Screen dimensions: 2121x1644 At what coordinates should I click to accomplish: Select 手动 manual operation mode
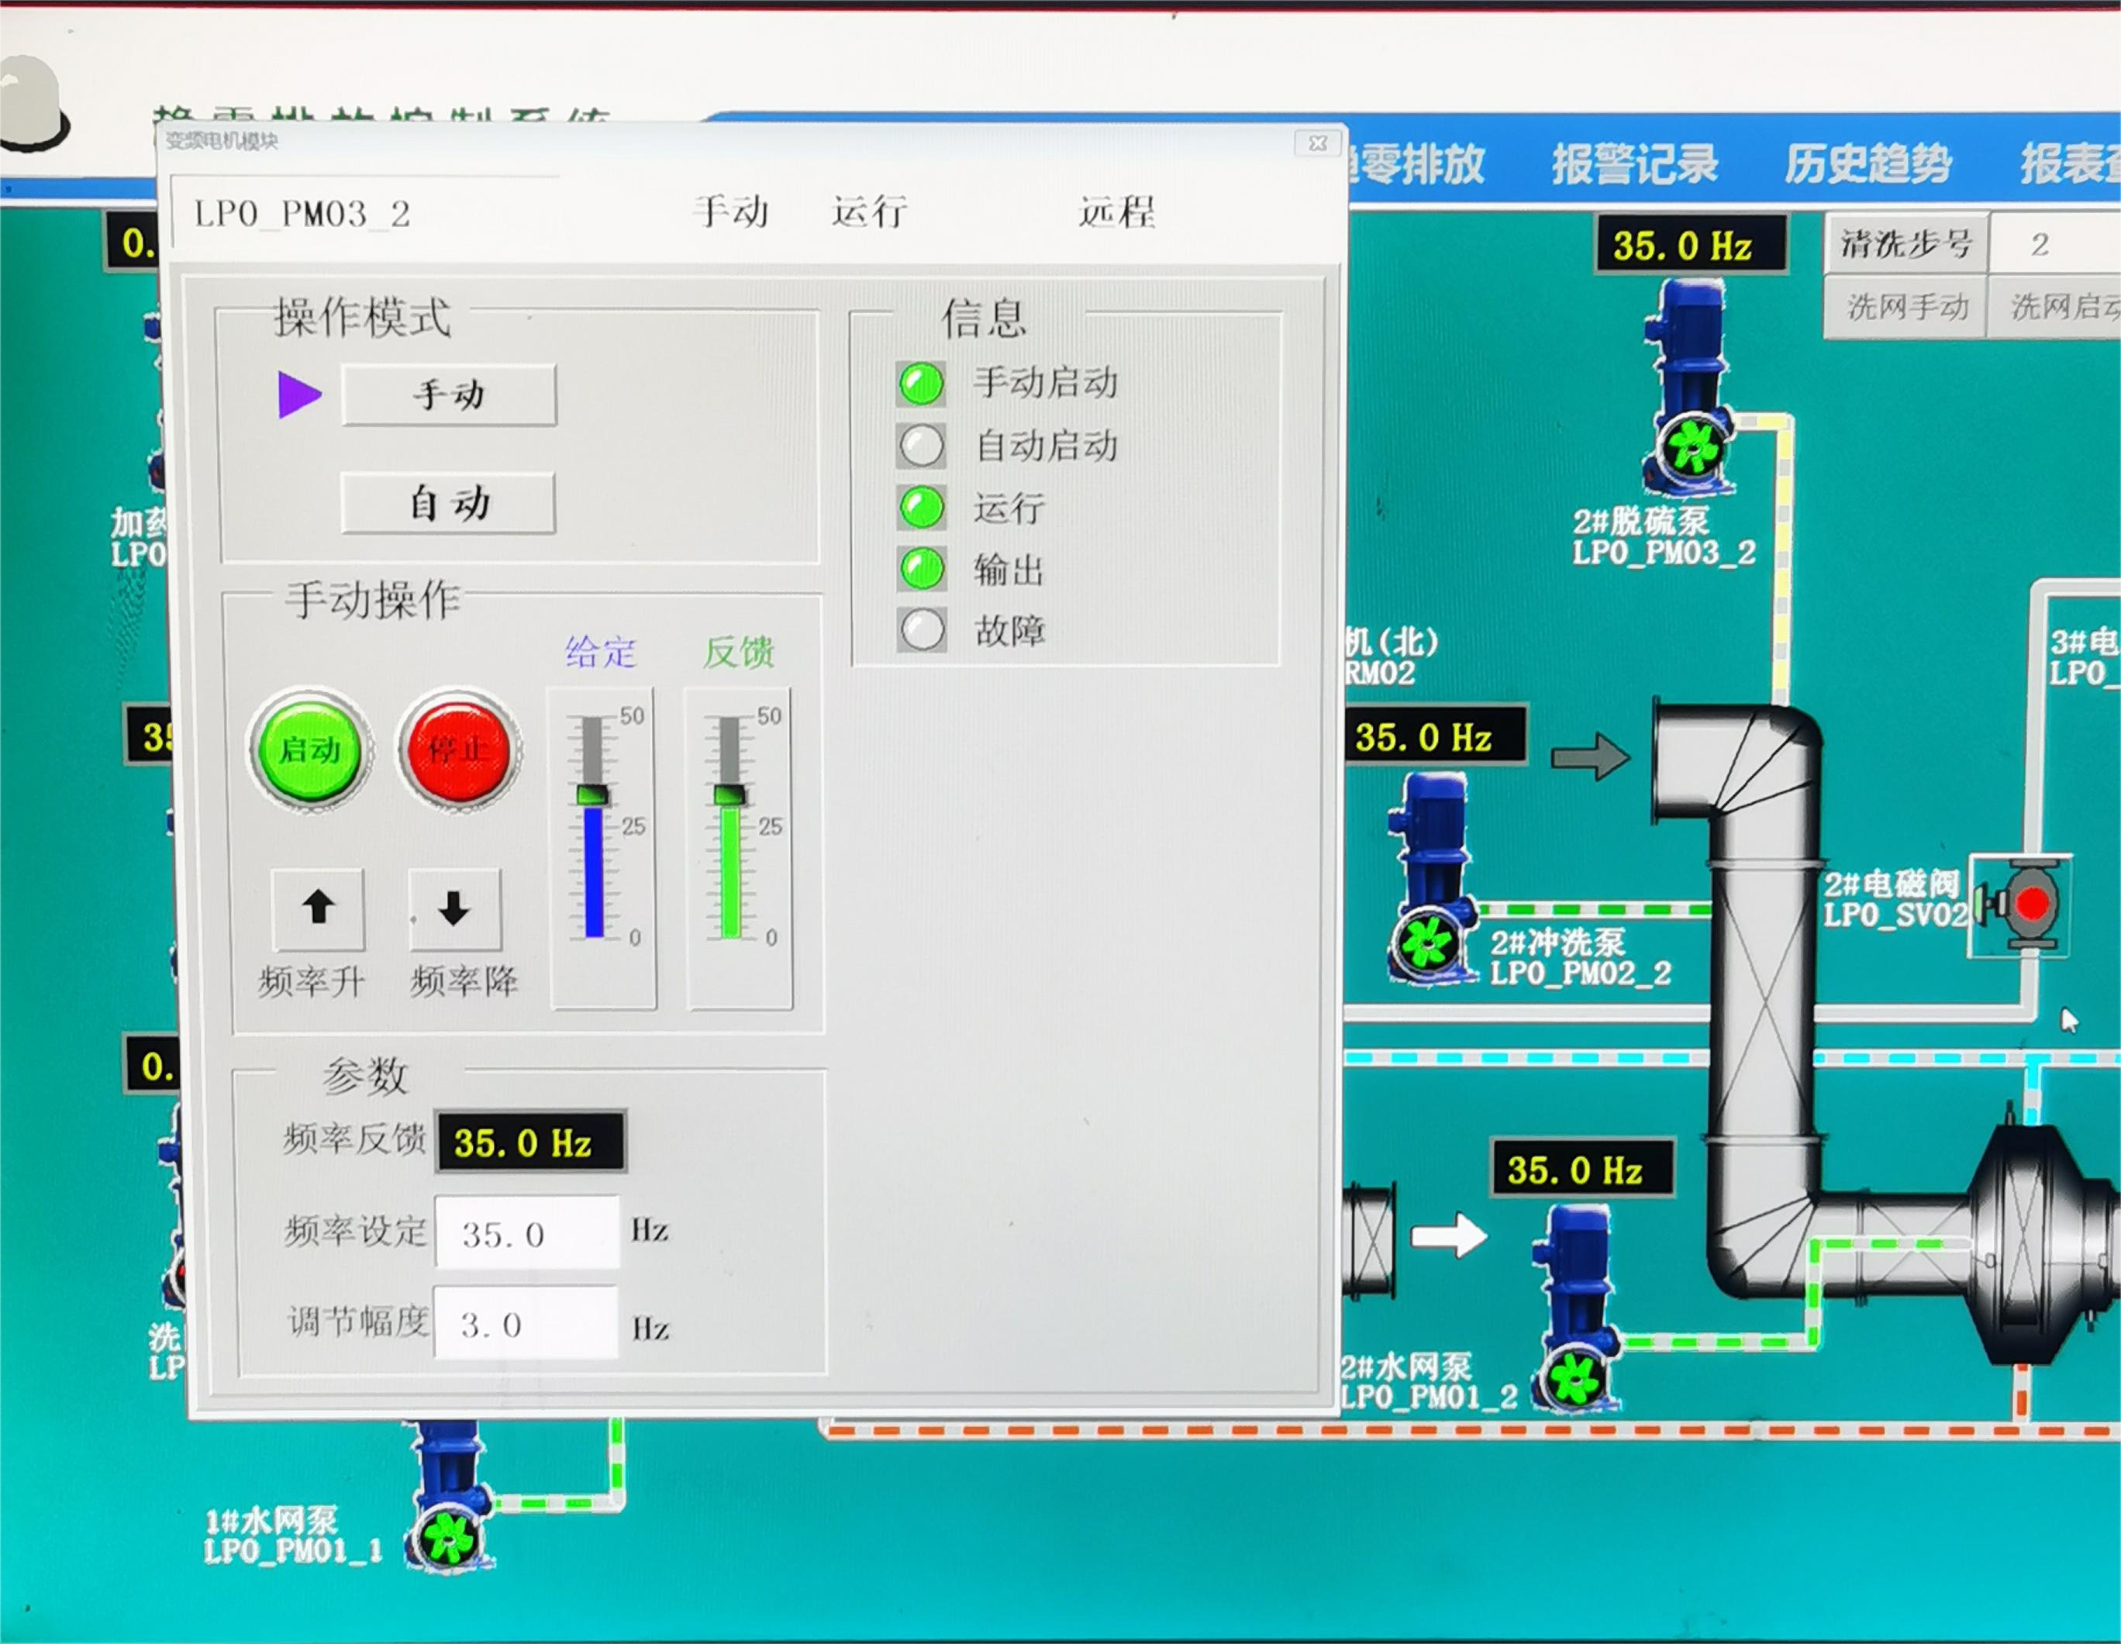point(449,395)
